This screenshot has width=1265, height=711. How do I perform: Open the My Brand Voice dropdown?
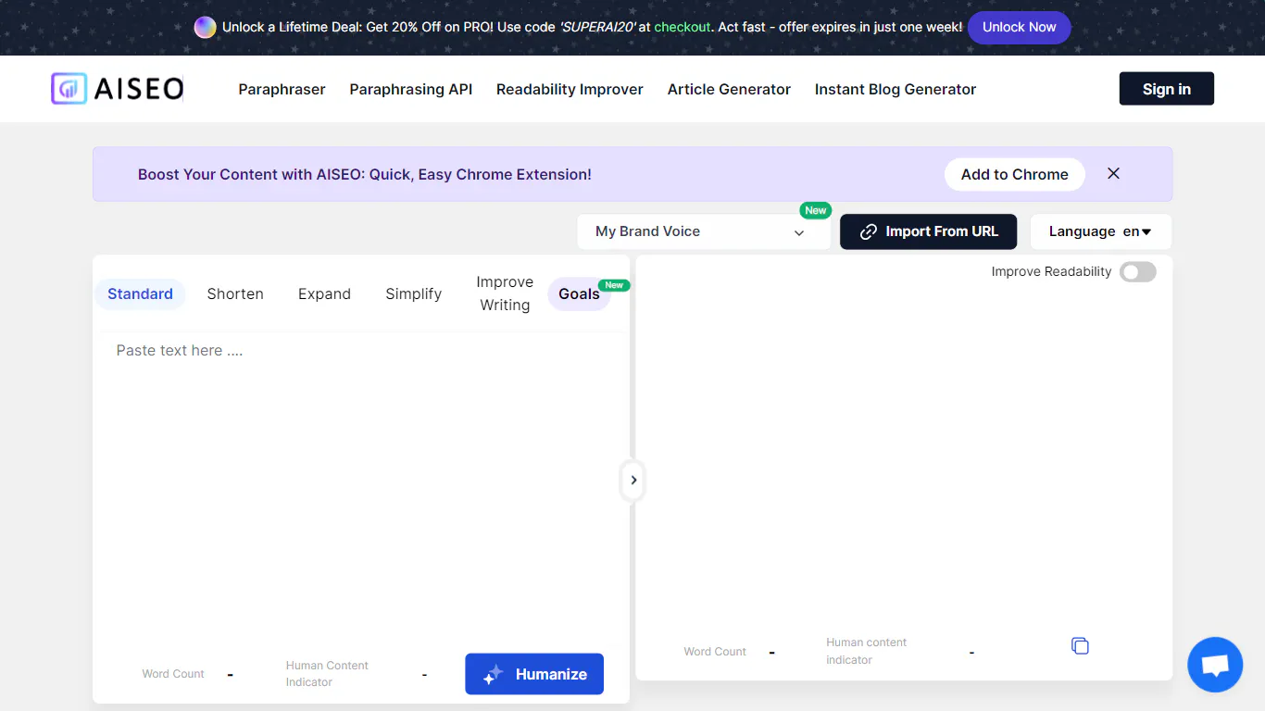pyautogui.click(x=704, y=231)
